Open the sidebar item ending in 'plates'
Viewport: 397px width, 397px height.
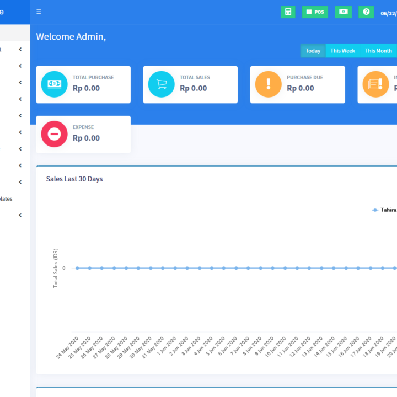[6, 199]
